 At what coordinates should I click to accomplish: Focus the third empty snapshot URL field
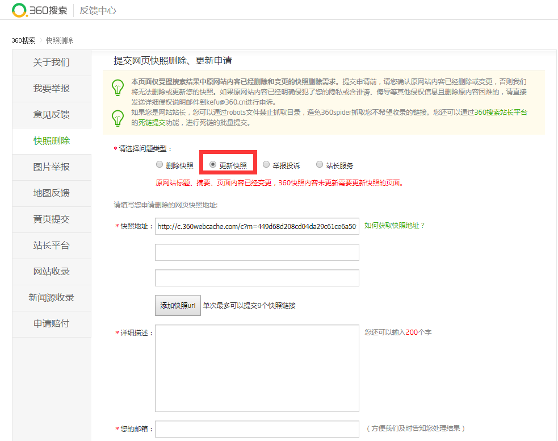pos(257,278)
